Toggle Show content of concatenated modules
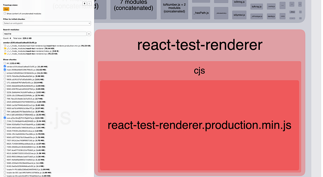 coord(5,13)
